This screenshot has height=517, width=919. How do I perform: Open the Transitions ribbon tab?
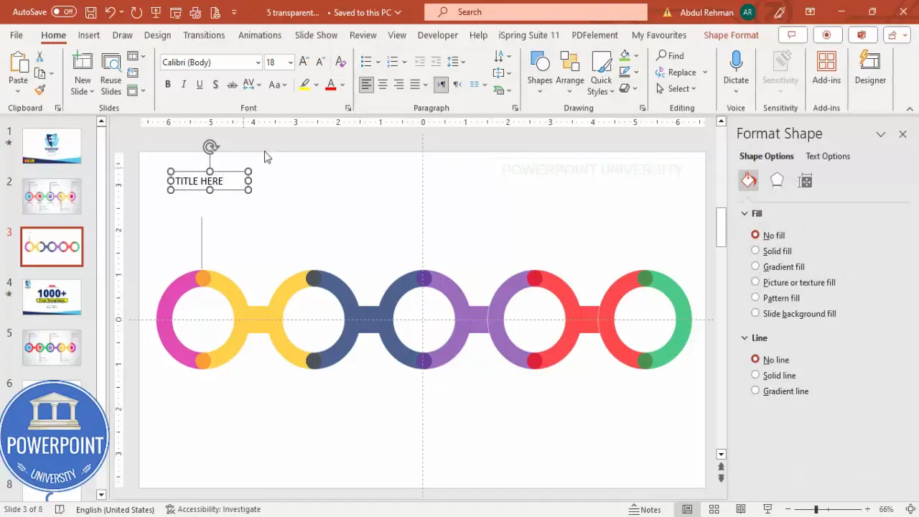pyautogui.click(x=204, y=34)
